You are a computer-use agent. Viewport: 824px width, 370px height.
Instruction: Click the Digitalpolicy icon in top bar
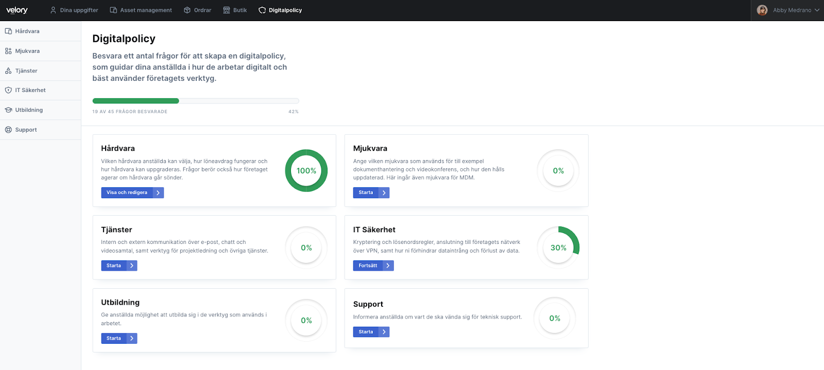[262, 10]
